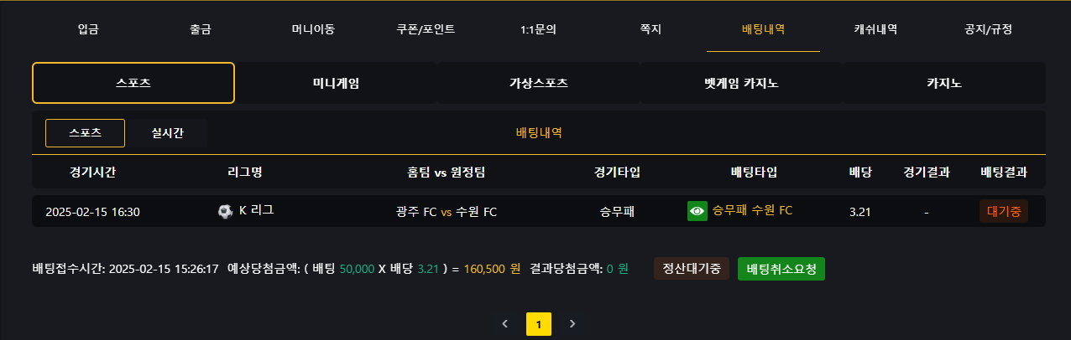Go to the previous page arrow
1071x340 pixels.
tap(504, 323)
